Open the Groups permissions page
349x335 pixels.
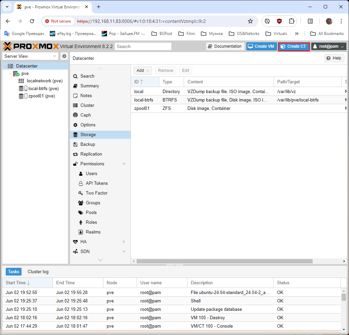pyautogui.click(x=100, y=203)
